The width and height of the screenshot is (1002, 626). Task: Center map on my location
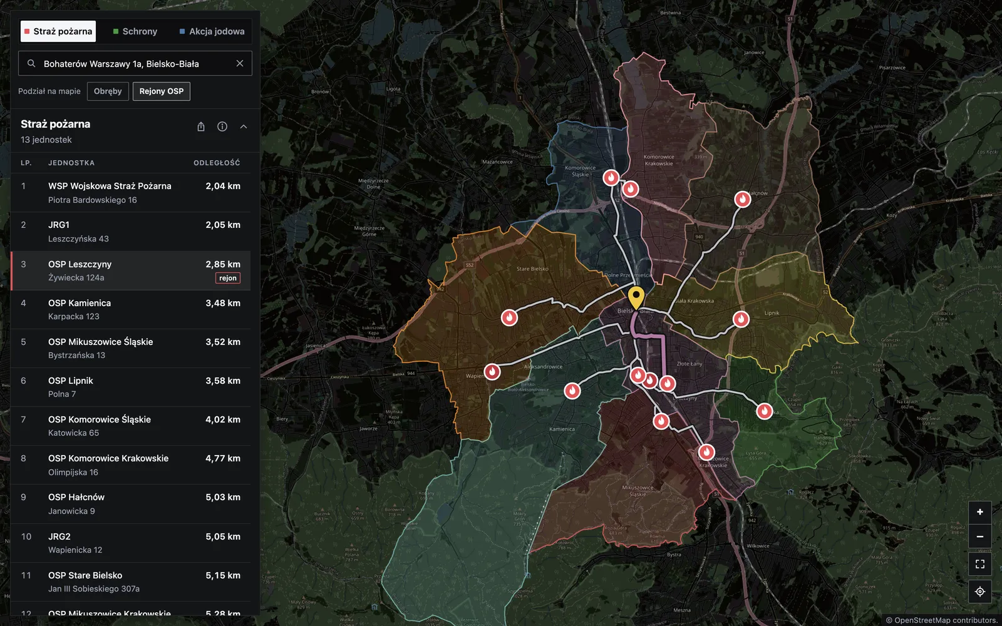pos(980,592)
